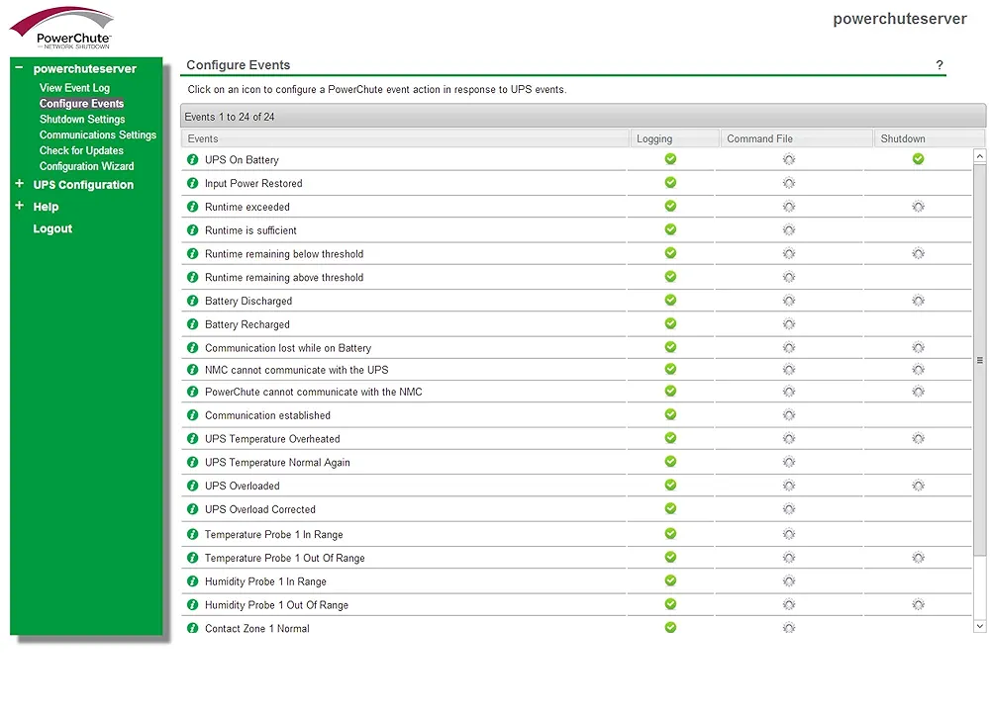Go to Shutdown Settings in sidebar
The image size is (990, 710).
tap(82, 120)
